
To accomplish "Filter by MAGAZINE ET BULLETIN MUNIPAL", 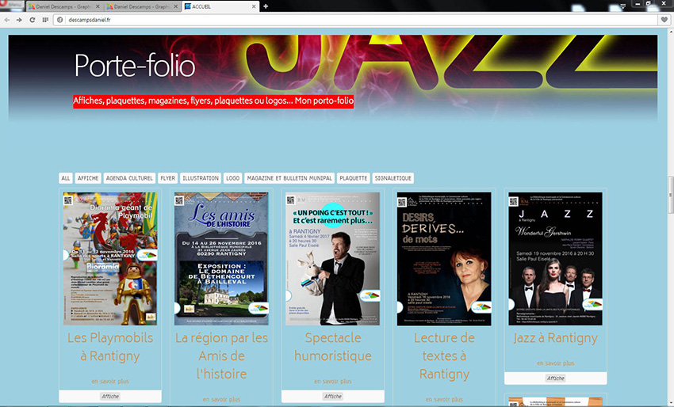I will [x=289, y=178].
